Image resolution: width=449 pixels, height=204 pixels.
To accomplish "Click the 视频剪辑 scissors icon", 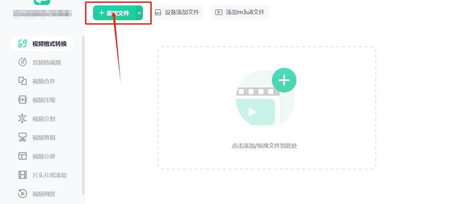I will (22, 137).
